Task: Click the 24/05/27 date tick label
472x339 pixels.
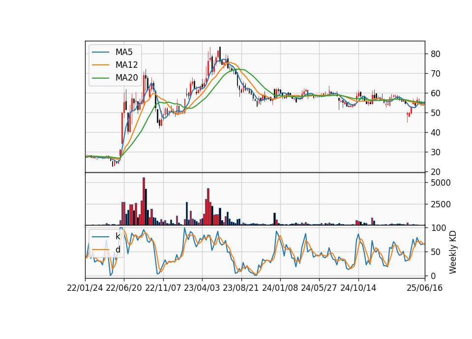Action: (x=319, y=288)
